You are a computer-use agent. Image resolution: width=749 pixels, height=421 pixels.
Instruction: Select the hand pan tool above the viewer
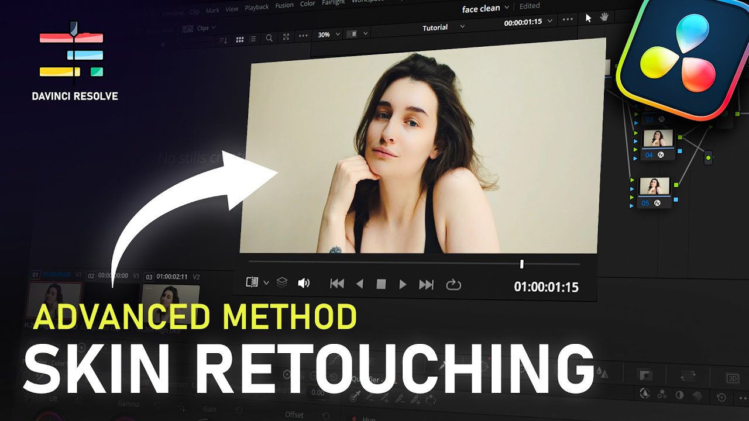(x=604, y=17)
